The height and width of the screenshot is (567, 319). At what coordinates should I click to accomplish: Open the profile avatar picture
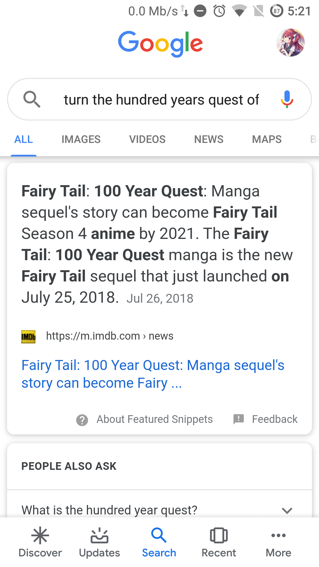(x=291, y=43)
